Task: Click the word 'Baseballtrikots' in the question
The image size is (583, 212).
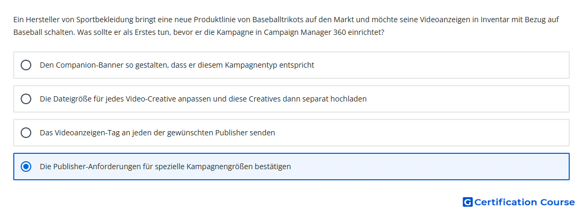Action: click(277, 19)
